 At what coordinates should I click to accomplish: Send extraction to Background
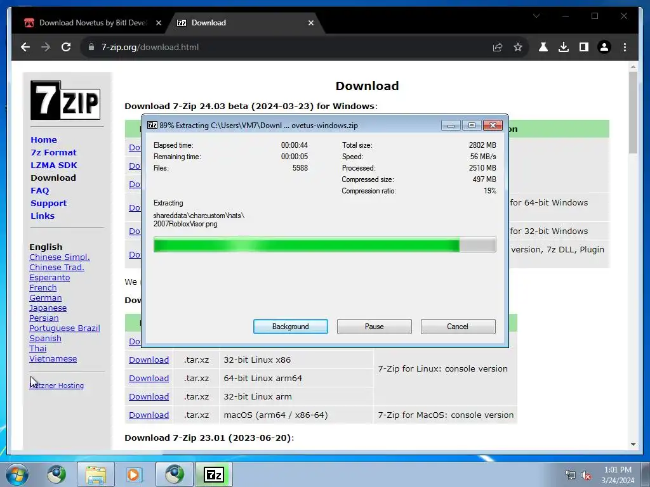[x=291, y=327]
